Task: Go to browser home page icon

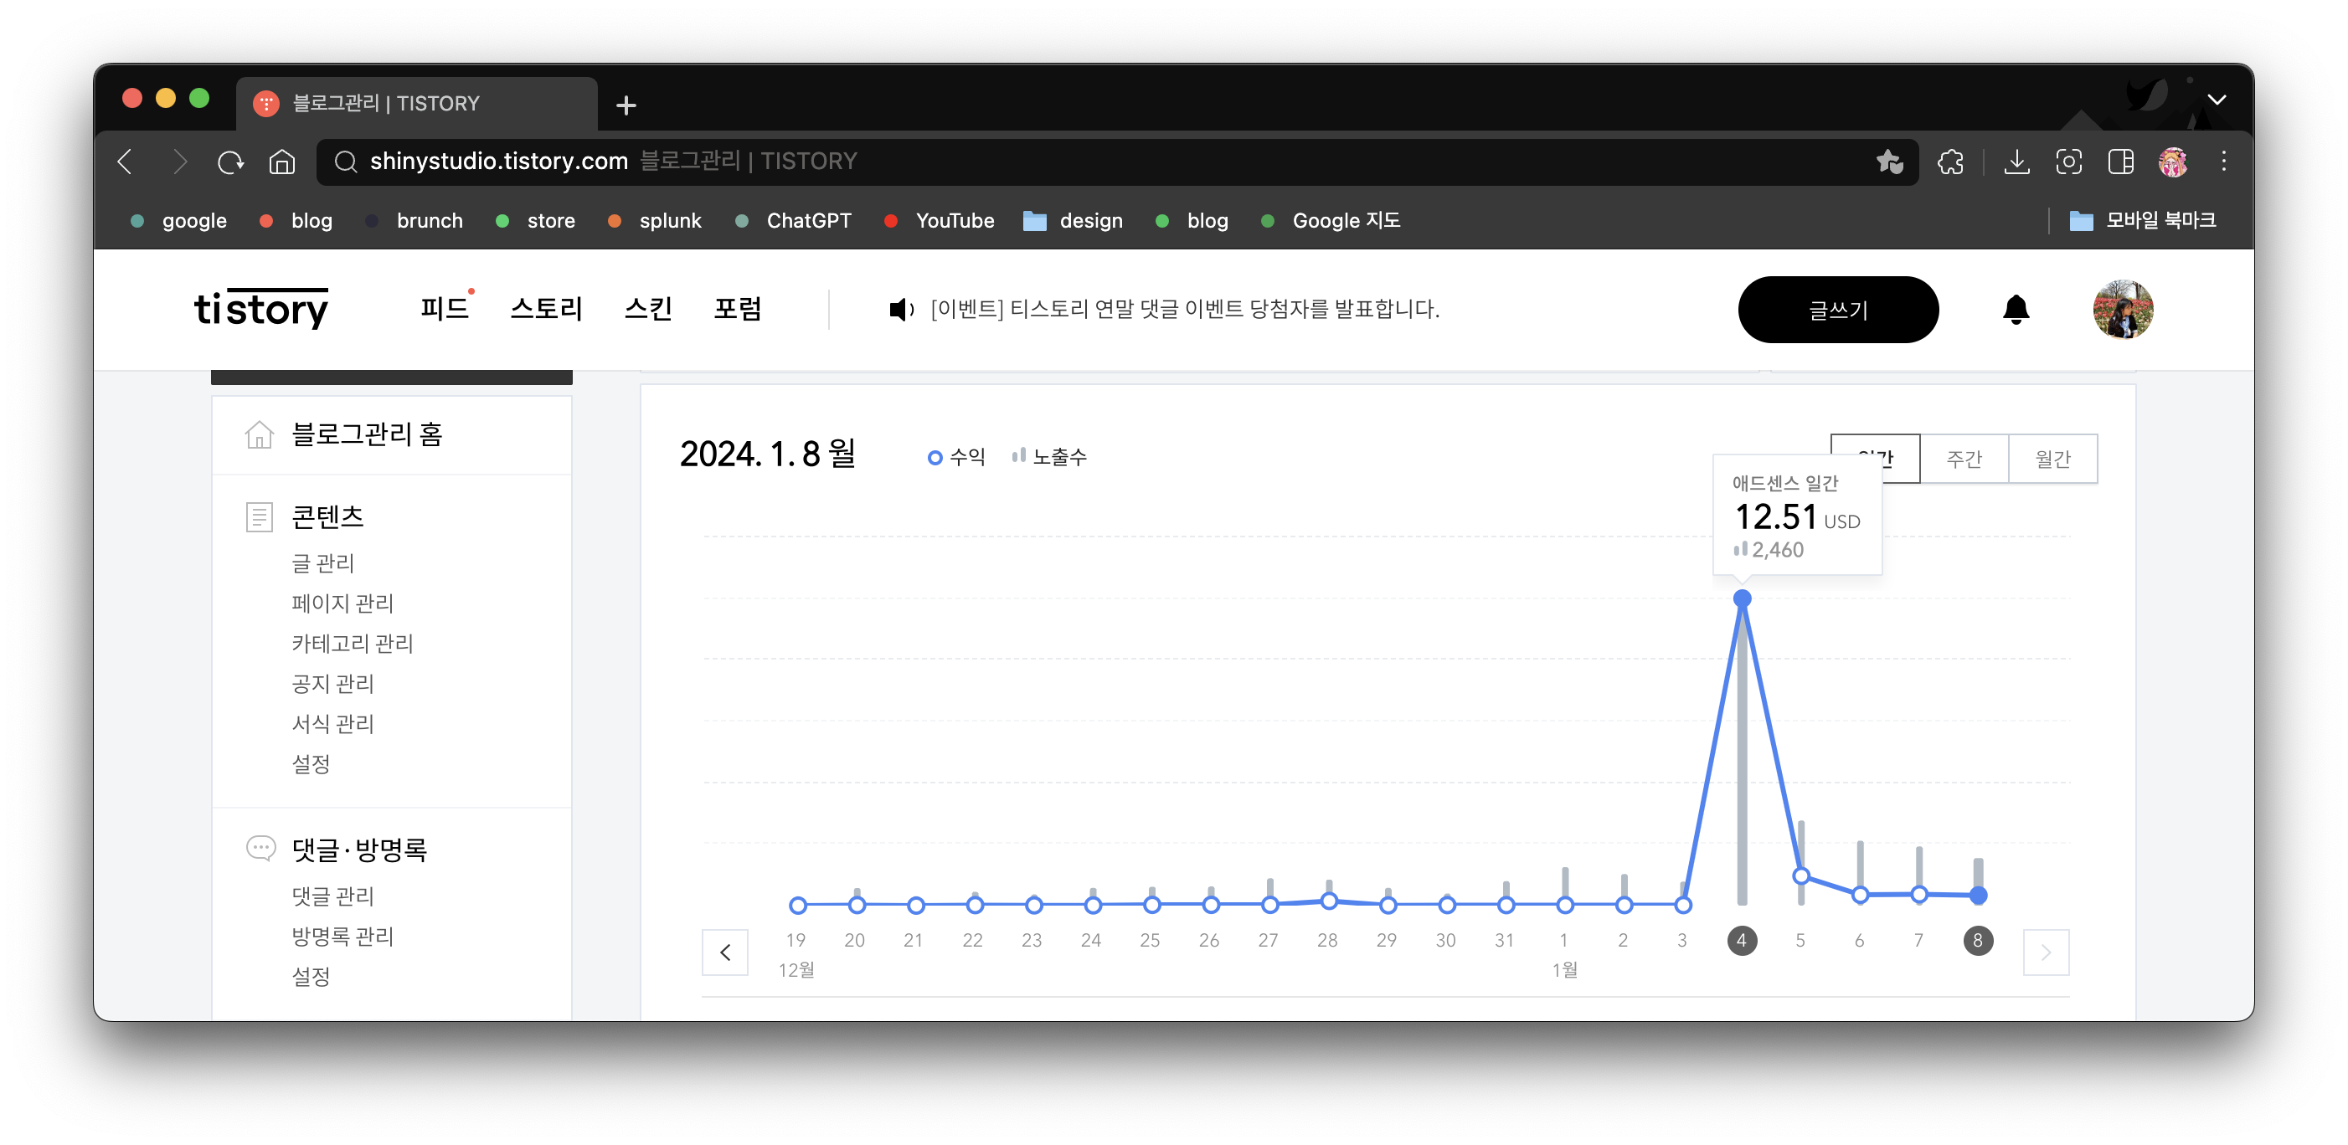Action: pos(281,162)
